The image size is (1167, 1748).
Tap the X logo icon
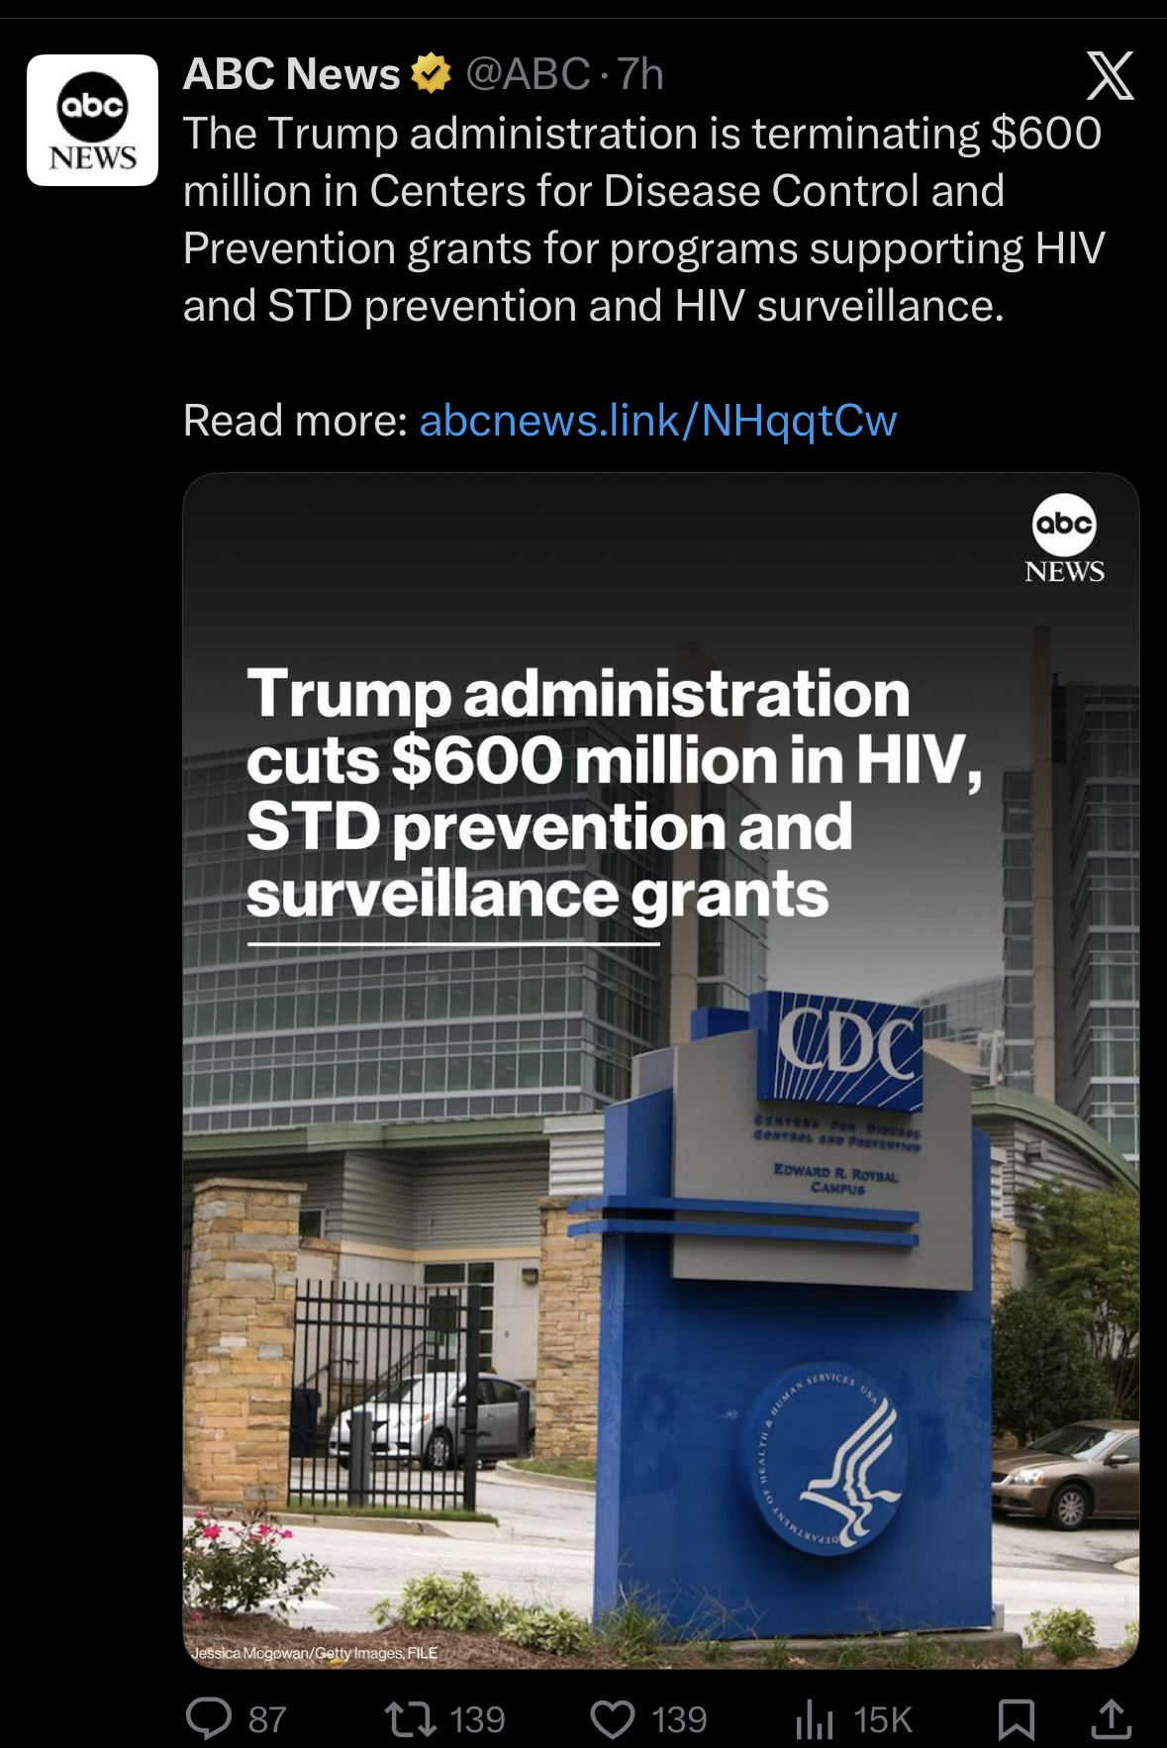coord(1110,76)
